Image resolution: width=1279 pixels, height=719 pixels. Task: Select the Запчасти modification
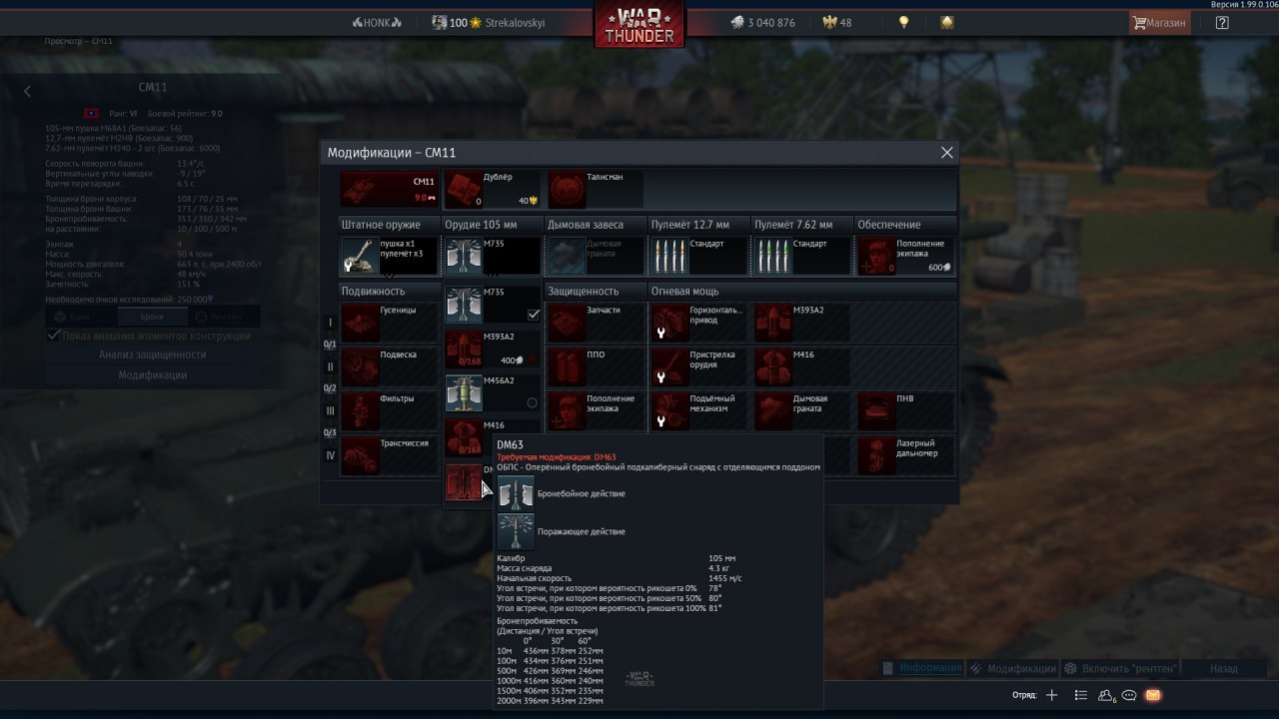[x=596, y=323]
